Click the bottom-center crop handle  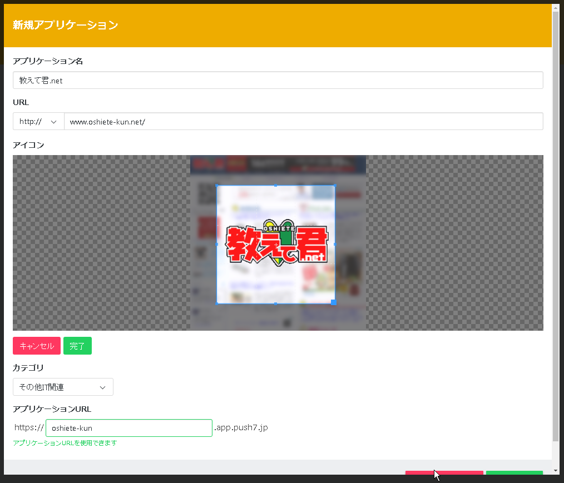(275, 303)
